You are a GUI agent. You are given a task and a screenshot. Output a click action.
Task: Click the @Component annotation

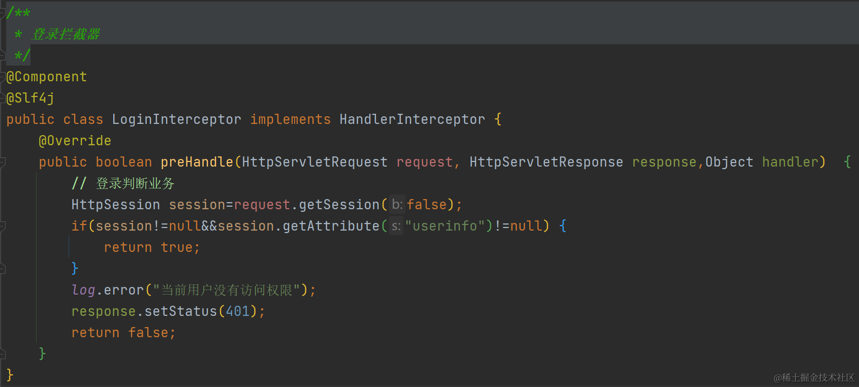point(47,77)
